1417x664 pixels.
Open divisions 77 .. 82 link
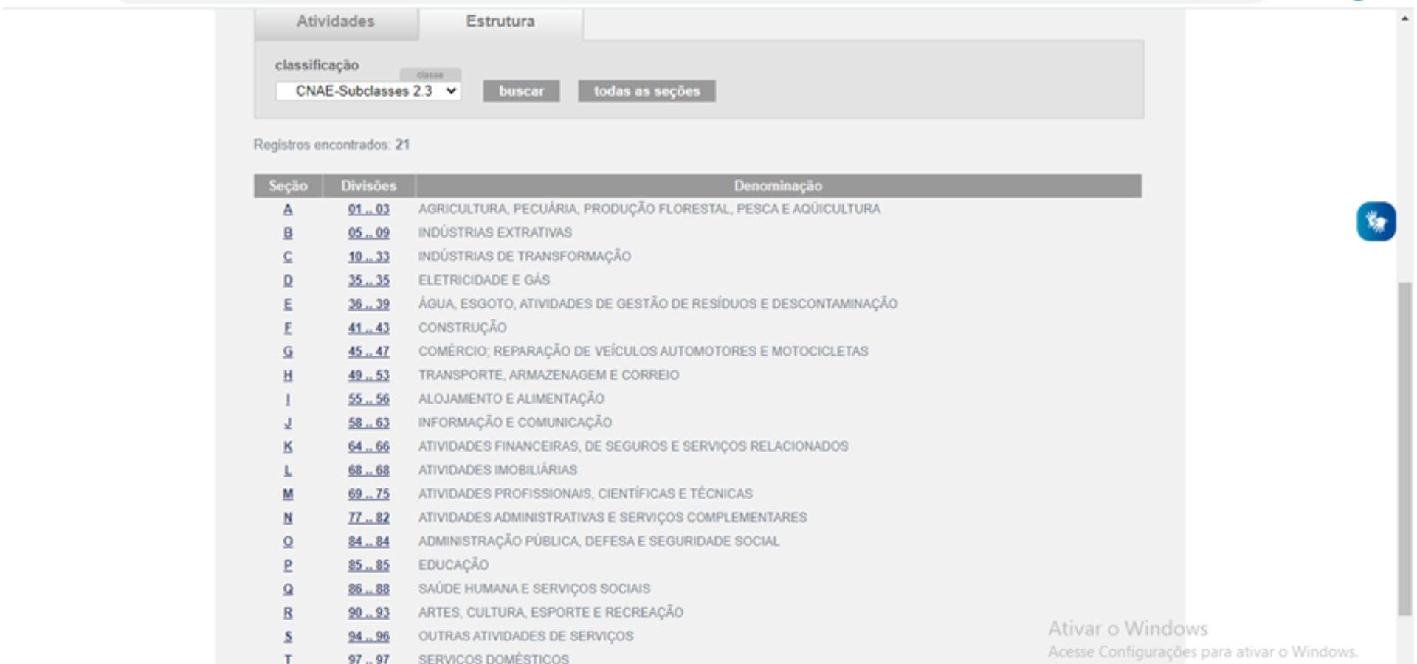pyautogui.click(x=369, y=518)
